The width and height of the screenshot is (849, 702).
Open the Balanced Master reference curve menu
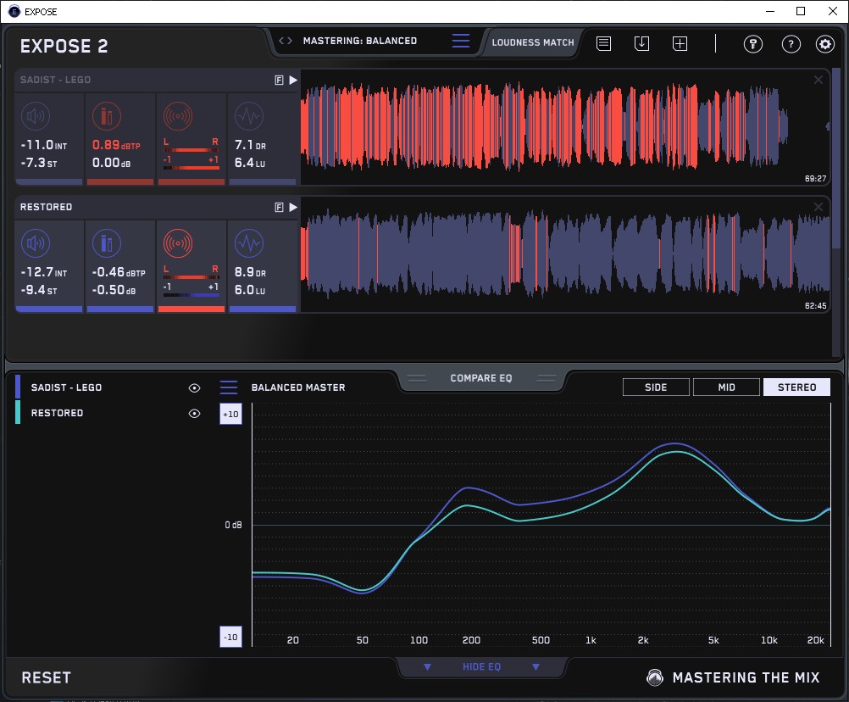pyautogui.click(x=229, y=387)
